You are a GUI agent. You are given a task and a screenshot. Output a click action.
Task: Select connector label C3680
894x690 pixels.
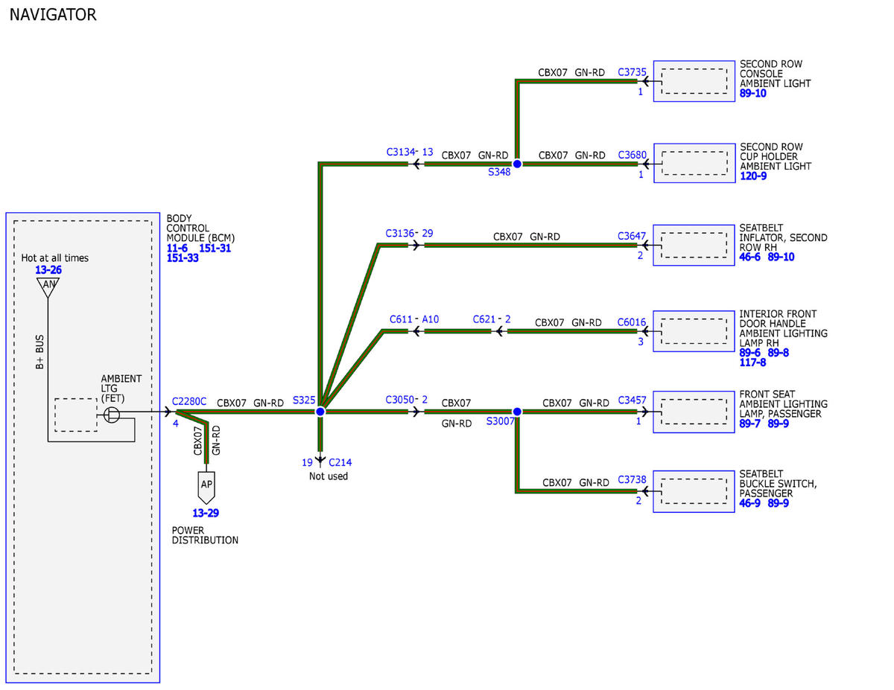point(632,155)
